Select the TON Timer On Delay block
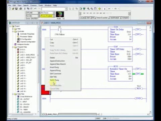Viewport: 161px width, 121px height. pos(120,34)
